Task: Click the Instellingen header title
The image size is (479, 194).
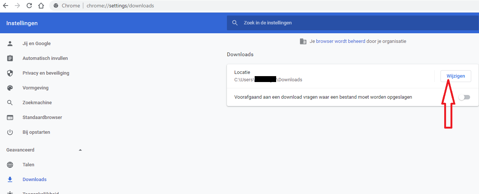Action: (22, 23)
